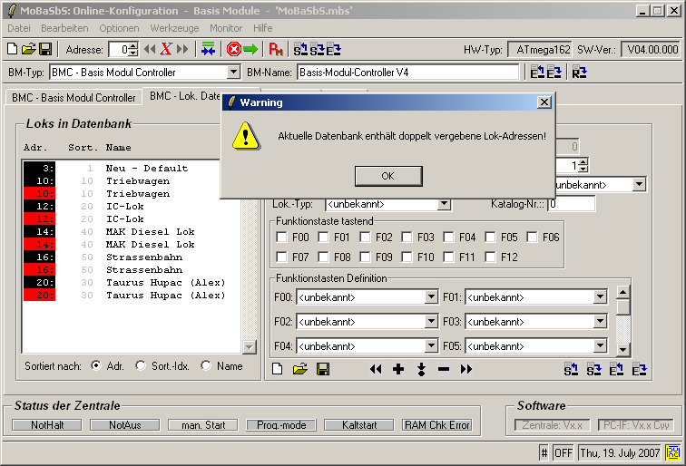Click the save disk icon in the top toolbar
Image resolution: width=686 pixels, height=466 pixels.
tap(46, 49)
